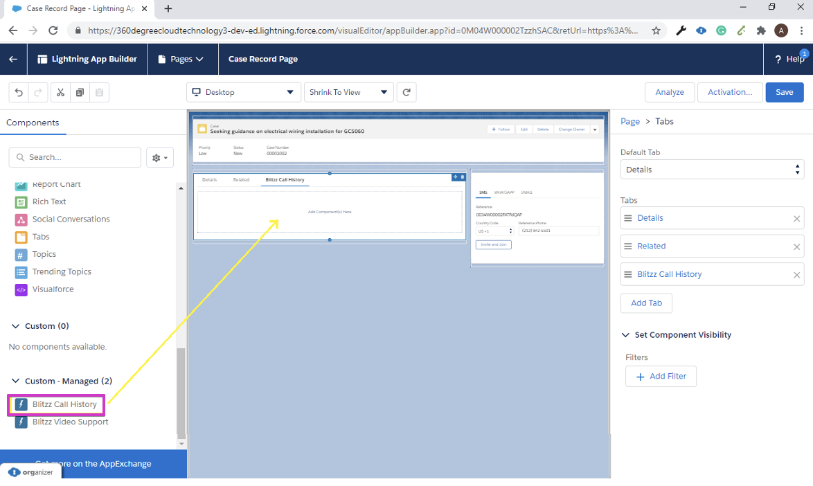Select the Related tab on canvas
Screen dimensions: 813x486
click(x=241, y=180)
